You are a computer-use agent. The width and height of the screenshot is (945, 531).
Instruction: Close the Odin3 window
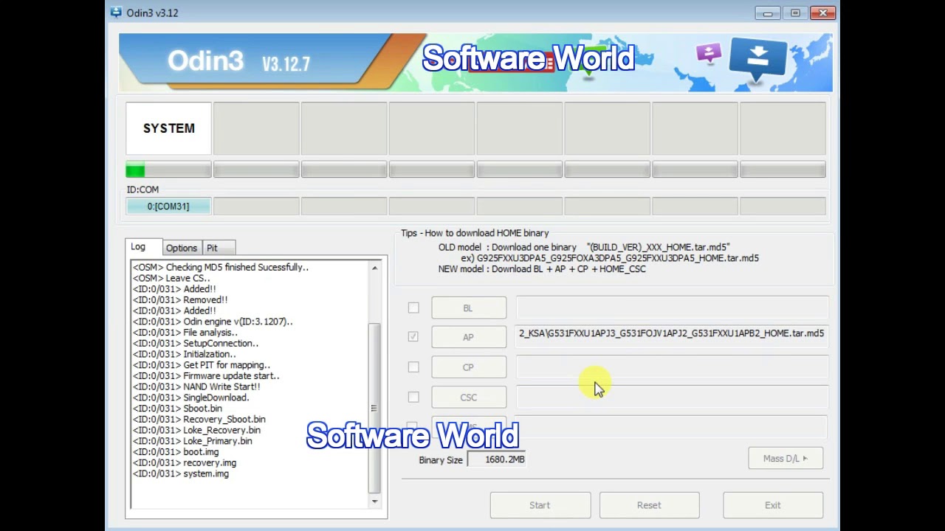point(822,13)
